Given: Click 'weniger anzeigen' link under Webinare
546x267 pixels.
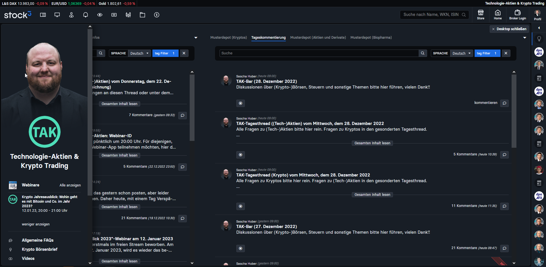Looking at the screenshot, I should (x=36, y=224).
